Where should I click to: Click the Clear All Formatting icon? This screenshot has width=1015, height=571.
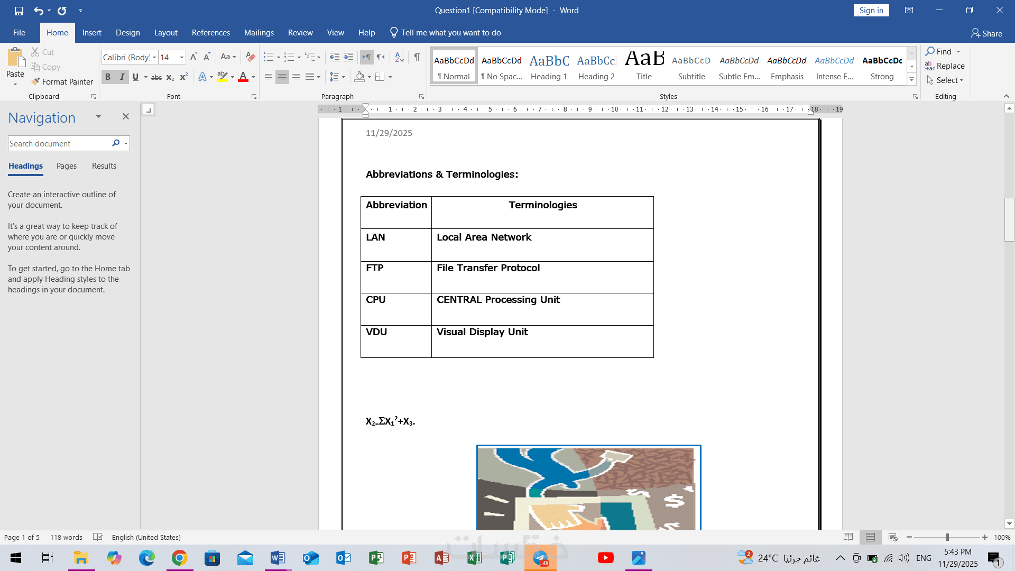tap(251, 57)
